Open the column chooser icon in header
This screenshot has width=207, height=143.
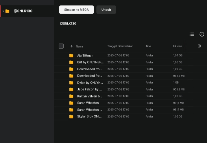tap(199, 46)
